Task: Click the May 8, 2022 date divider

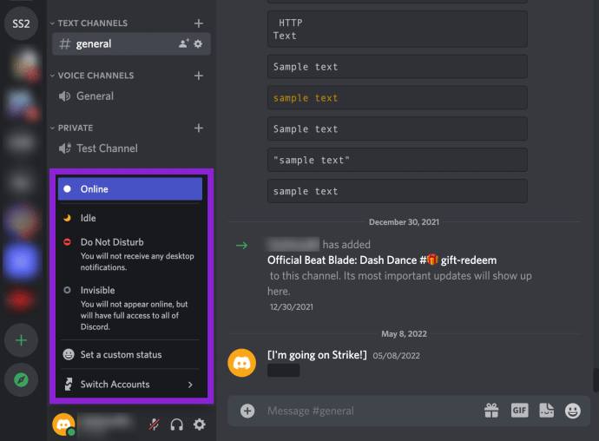Action: click(x=404, y=334)
